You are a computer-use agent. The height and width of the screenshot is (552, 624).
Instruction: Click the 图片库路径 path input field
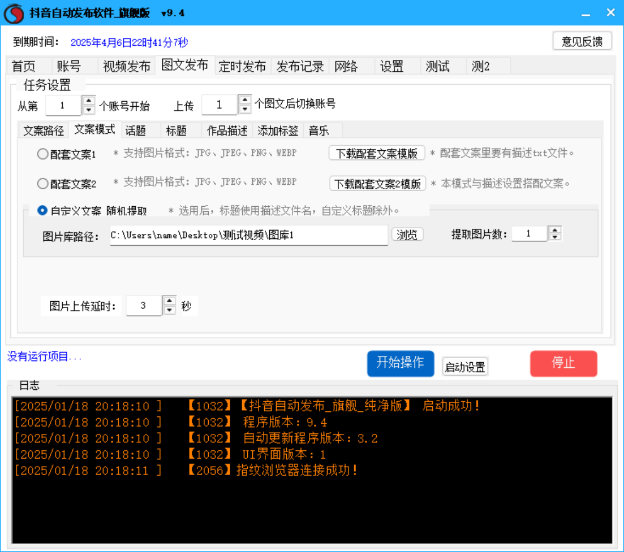click(x=249, y=235)
